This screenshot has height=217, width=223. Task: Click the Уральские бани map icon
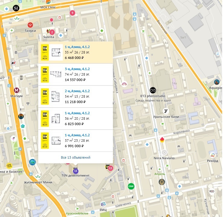(x=165, y=111)
